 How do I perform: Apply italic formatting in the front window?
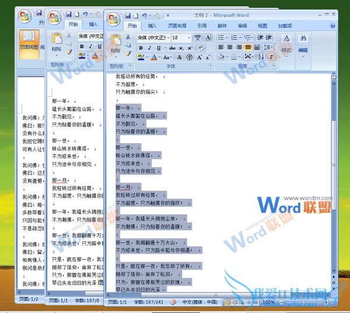pyautogui.click(x=150, y=47)
